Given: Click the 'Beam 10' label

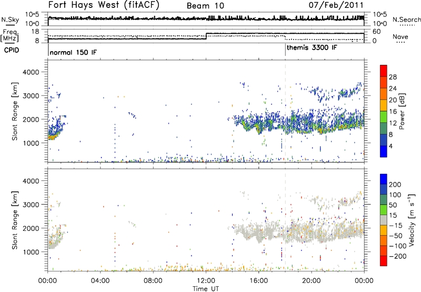Looking at the screenshot, I should tap(205, 6).
